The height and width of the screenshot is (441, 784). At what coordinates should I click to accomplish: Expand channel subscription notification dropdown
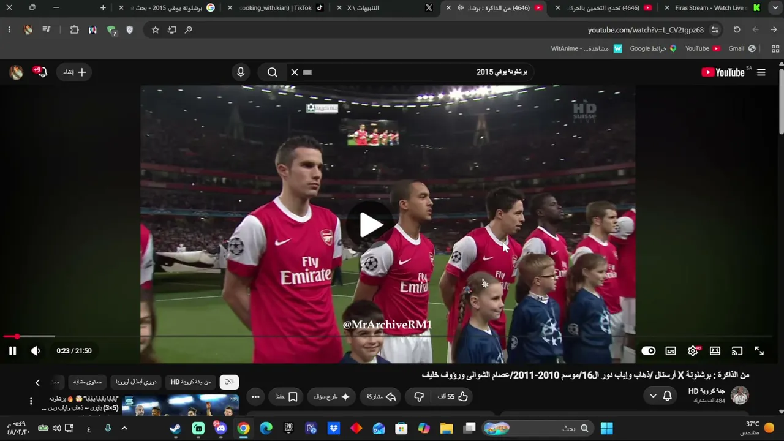[660, 396]
